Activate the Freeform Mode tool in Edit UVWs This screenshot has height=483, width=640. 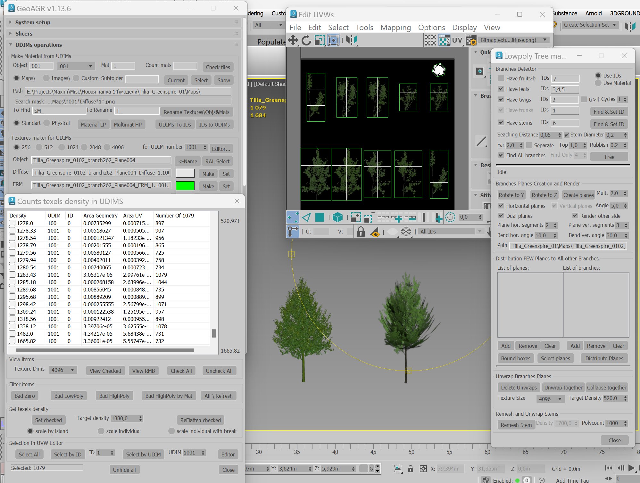(334, 40)
